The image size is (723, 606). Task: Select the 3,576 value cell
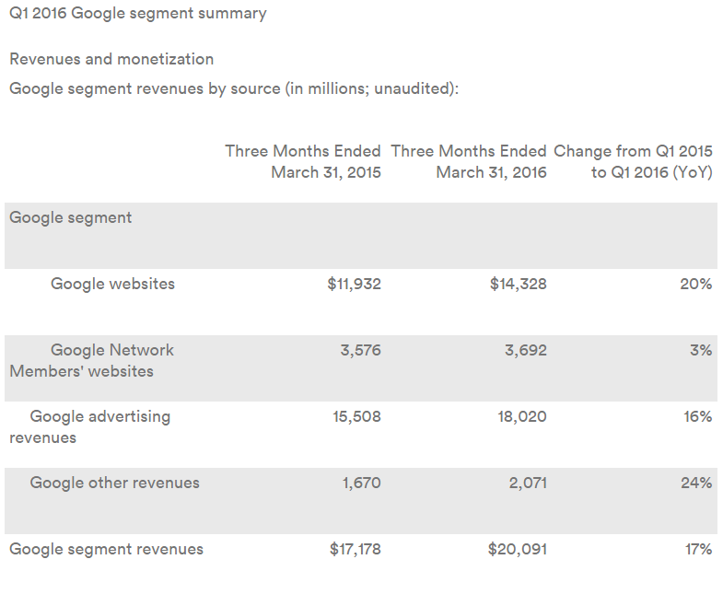[x=360, y=350]
